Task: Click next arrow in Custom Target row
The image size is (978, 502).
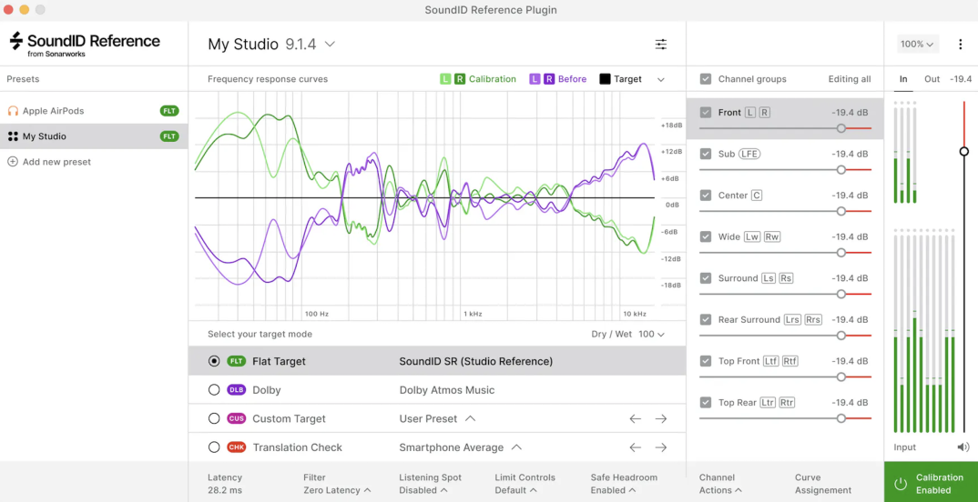Action: tap(661, 418)
